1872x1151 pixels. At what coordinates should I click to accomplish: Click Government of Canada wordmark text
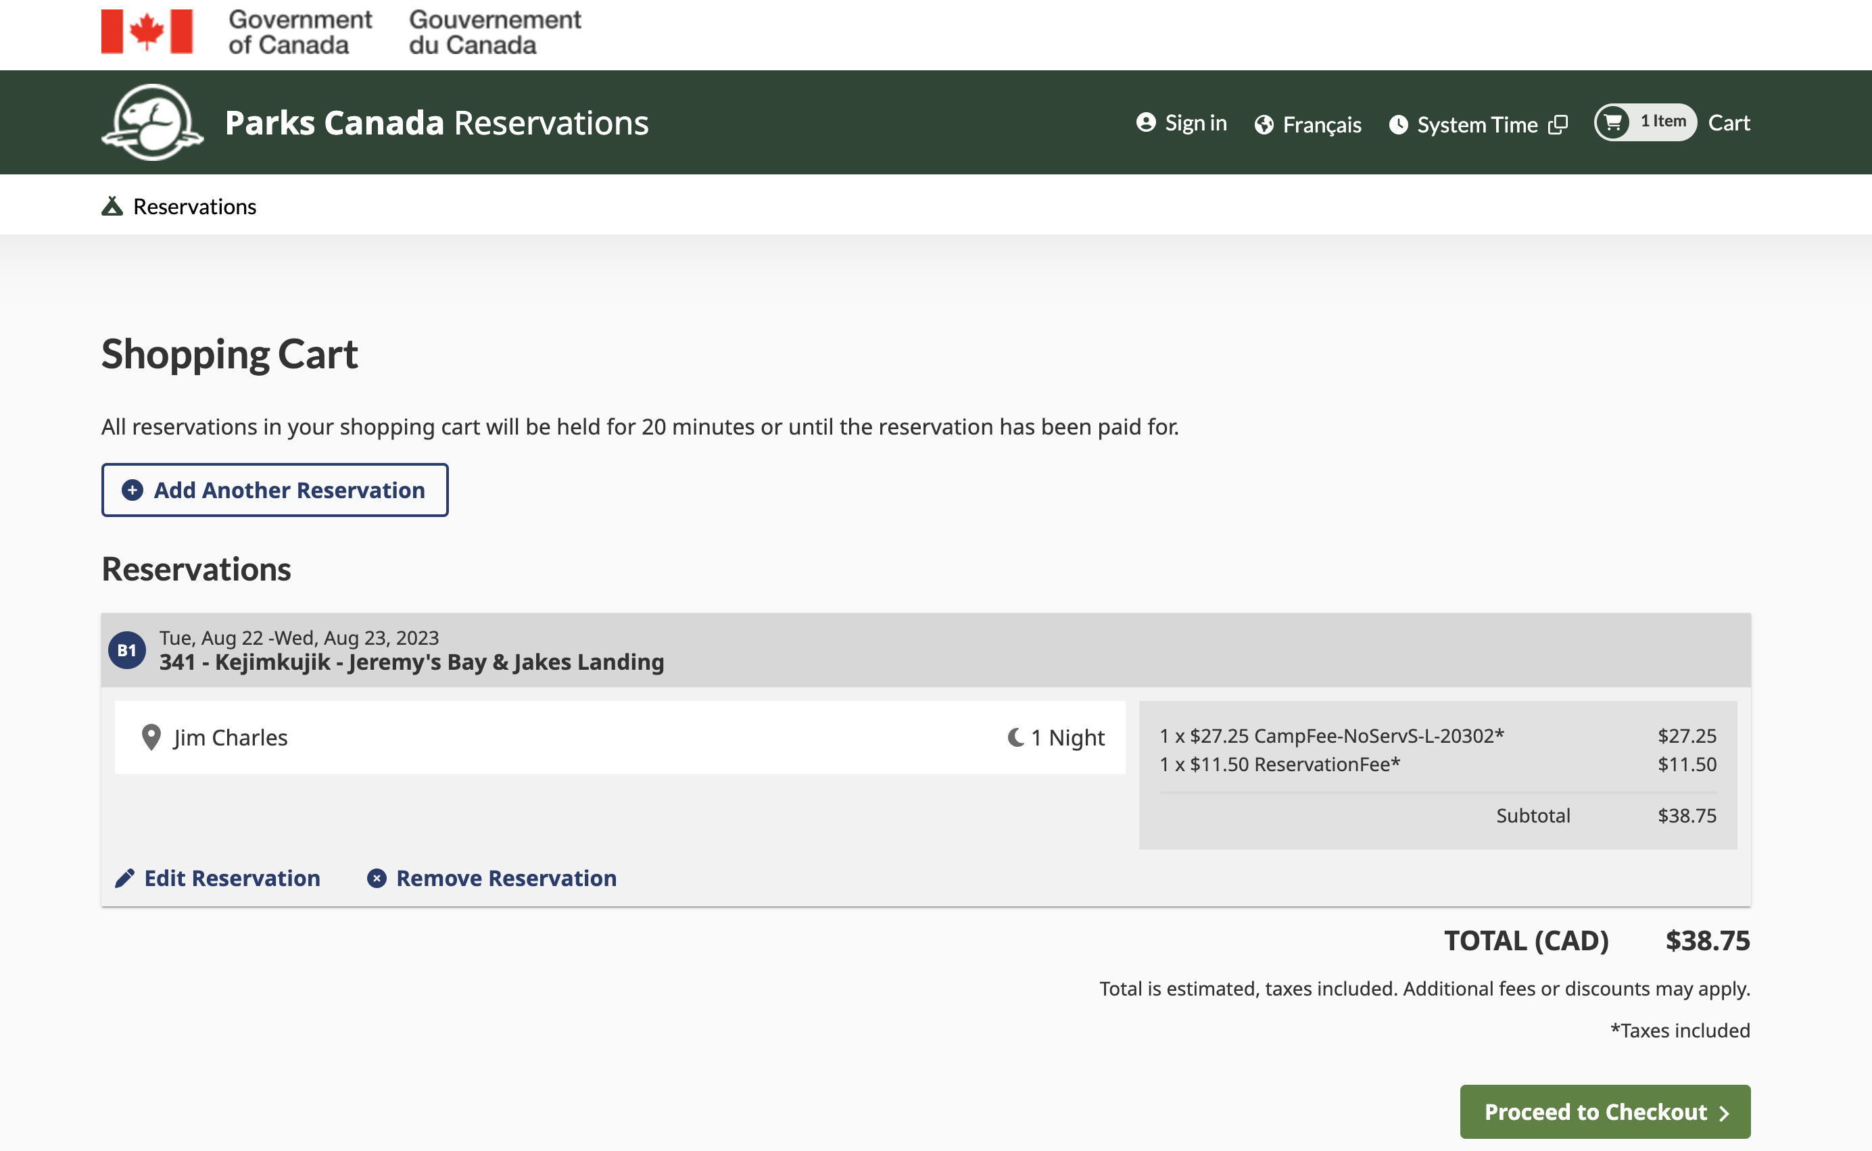click(300, 32)
